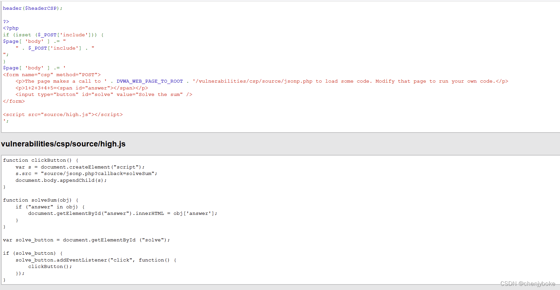Click the </form> closing tag line

pyautogui.click(x=14, y=101)
